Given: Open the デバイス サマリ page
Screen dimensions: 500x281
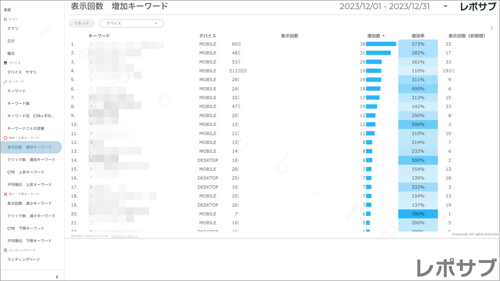Looking at the screenshot, I should click(x=22, y=72).
